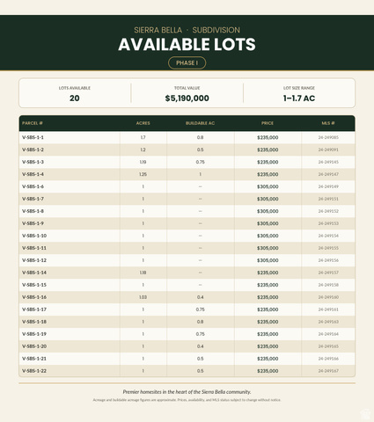Click the Lots Available count 20
The height and width of the screenshot is (422, 374).
(75, 98)
